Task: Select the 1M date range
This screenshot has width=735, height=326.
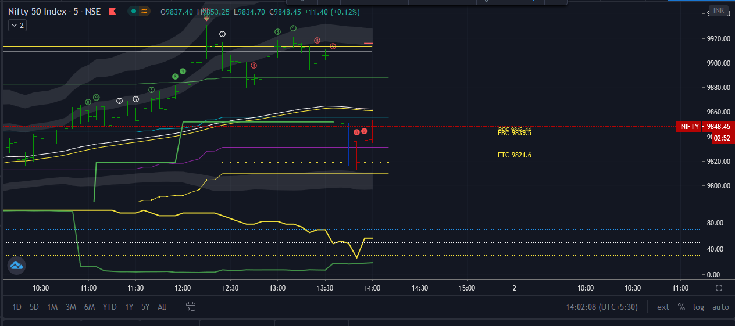Action: (x=52, y=307)
